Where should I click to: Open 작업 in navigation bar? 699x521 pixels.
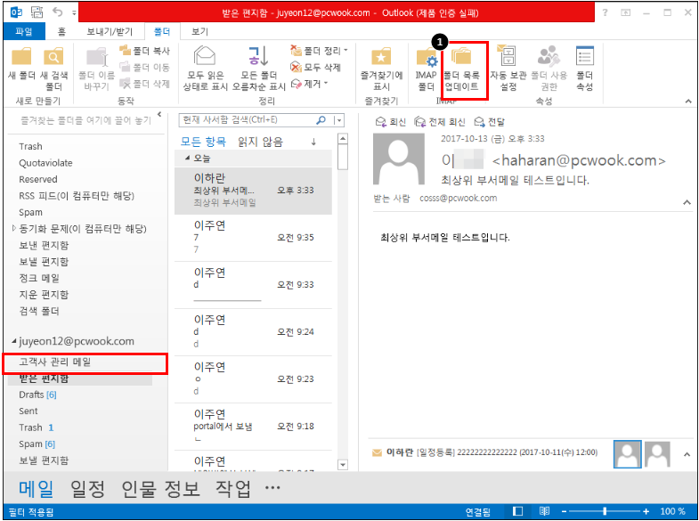232,489
